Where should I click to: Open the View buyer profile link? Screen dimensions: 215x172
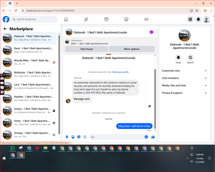(120, 72)
